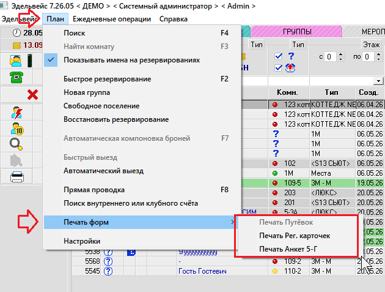Image resolution: width=385 pixels, height=292 pixels.
Task: Click the guest with lightning icon
Action: point(16,113)
